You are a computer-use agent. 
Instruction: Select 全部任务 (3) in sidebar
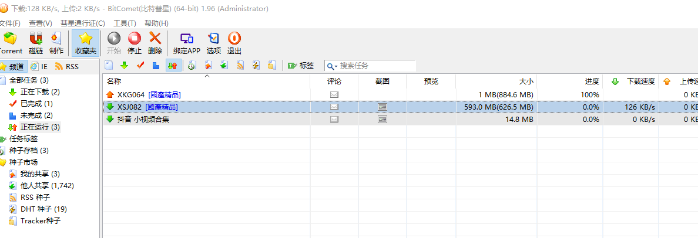click(x=29, y=80)
